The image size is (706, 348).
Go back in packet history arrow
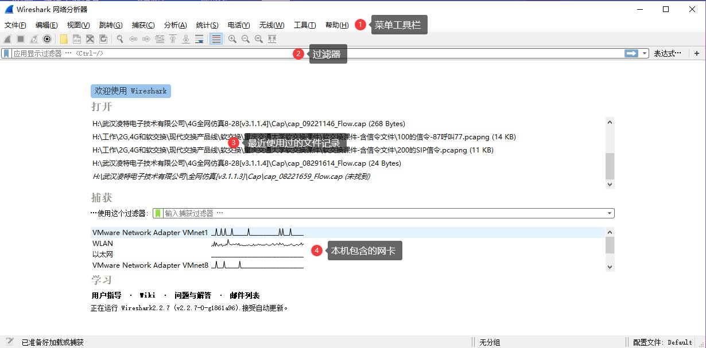[133, 39]
